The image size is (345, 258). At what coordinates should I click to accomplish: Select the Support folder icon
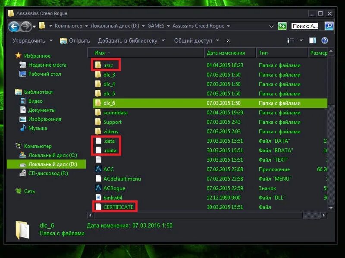pyautogui.click(x=98, y=122)
